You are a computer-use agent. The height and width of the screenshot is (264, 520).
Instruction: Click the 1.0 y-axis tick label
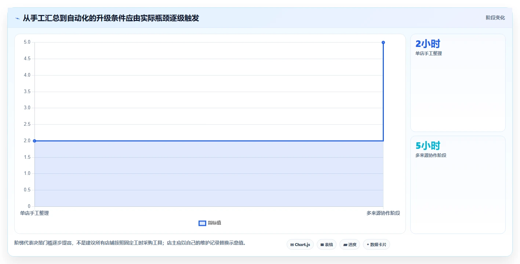click(x=27, y=173)
